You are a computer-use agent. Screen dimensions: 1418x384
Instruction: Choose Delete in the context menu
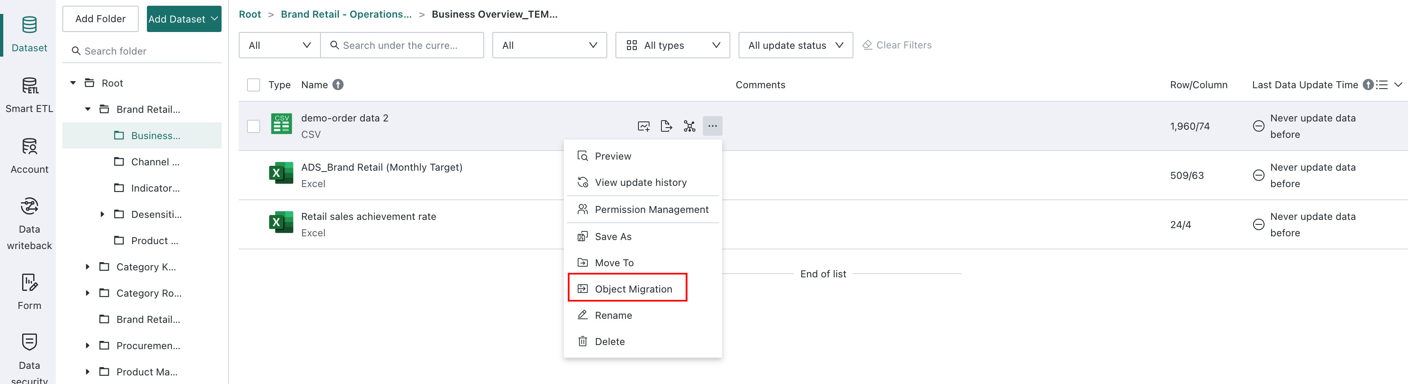643,342
